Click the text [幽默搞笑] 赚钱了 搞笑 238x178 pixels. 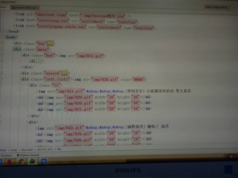[x=147, y=127]
